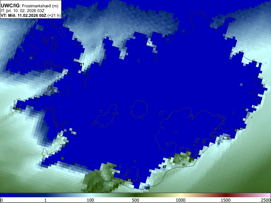Click the "925" value on the map

click(x=129, y=180)
